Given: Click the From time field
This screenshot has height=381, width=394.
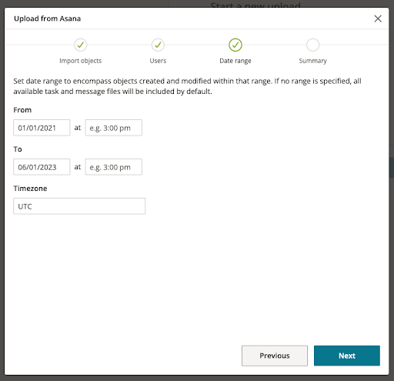Looking at the screenshot, I should pos(114,128).
